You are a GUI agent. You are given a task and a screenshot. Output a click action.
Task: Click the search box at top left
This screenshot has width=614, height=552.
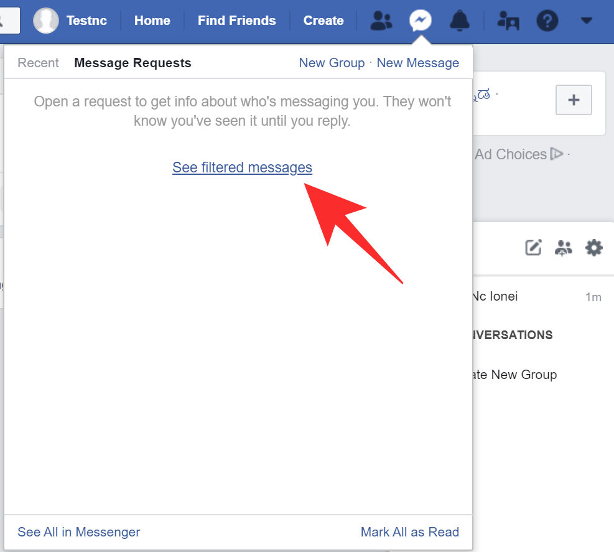(9, 21)
